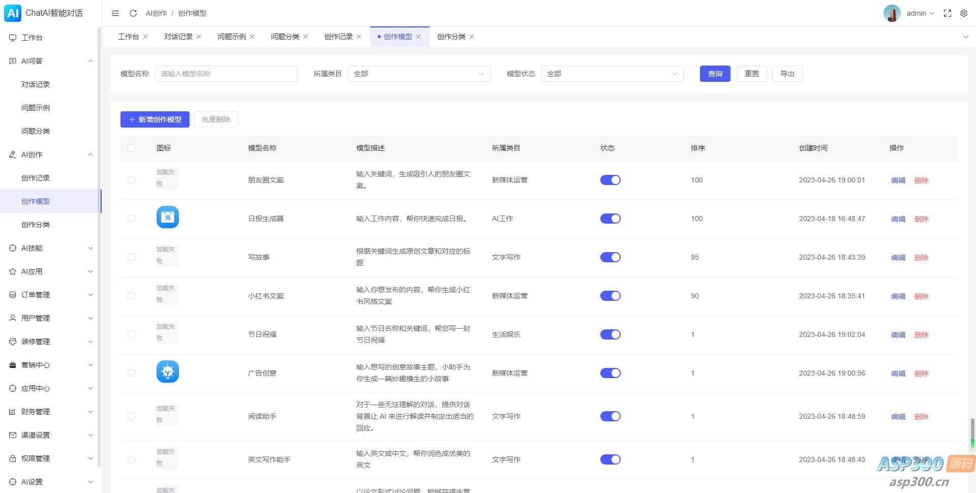Open the settings gear icon
The width and height of the screenshot is (976, 493).
(963, 13)
